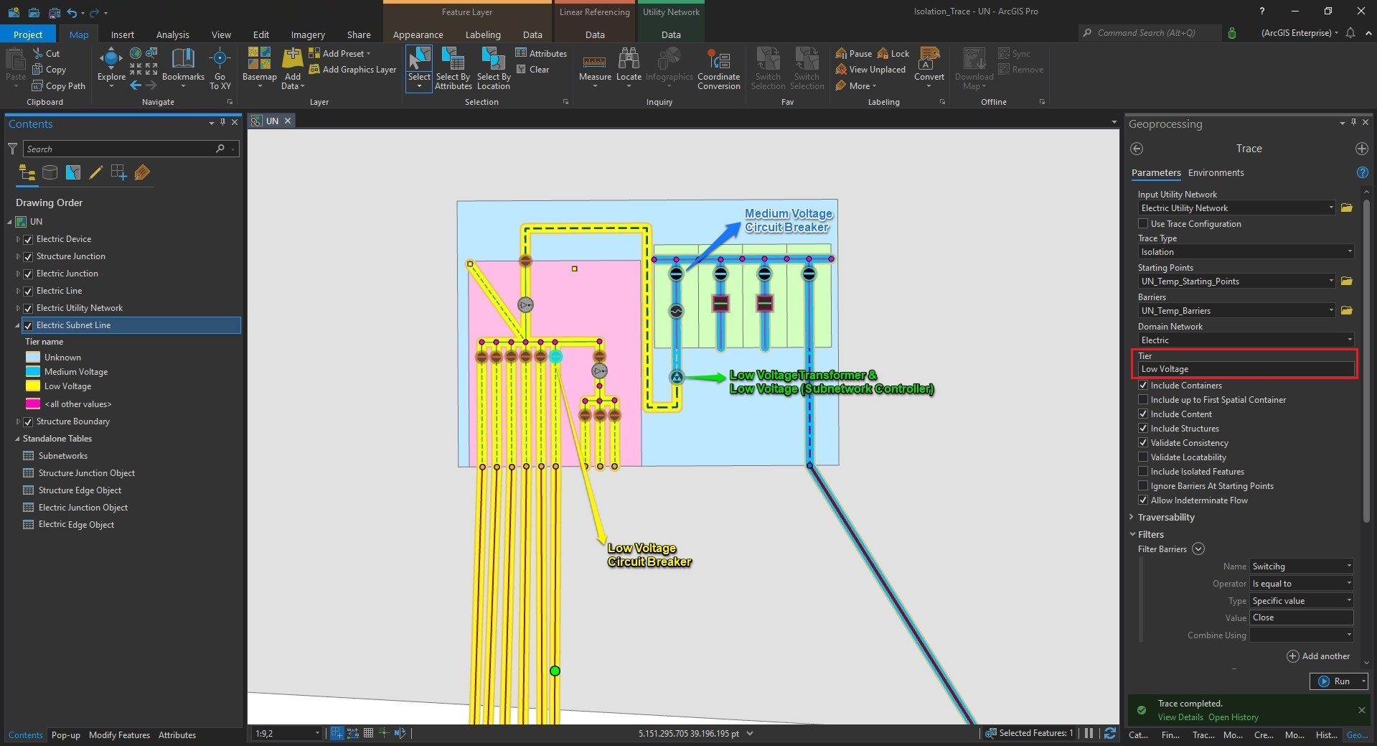
Task: Click View Details link
Action: (1180, 717)
